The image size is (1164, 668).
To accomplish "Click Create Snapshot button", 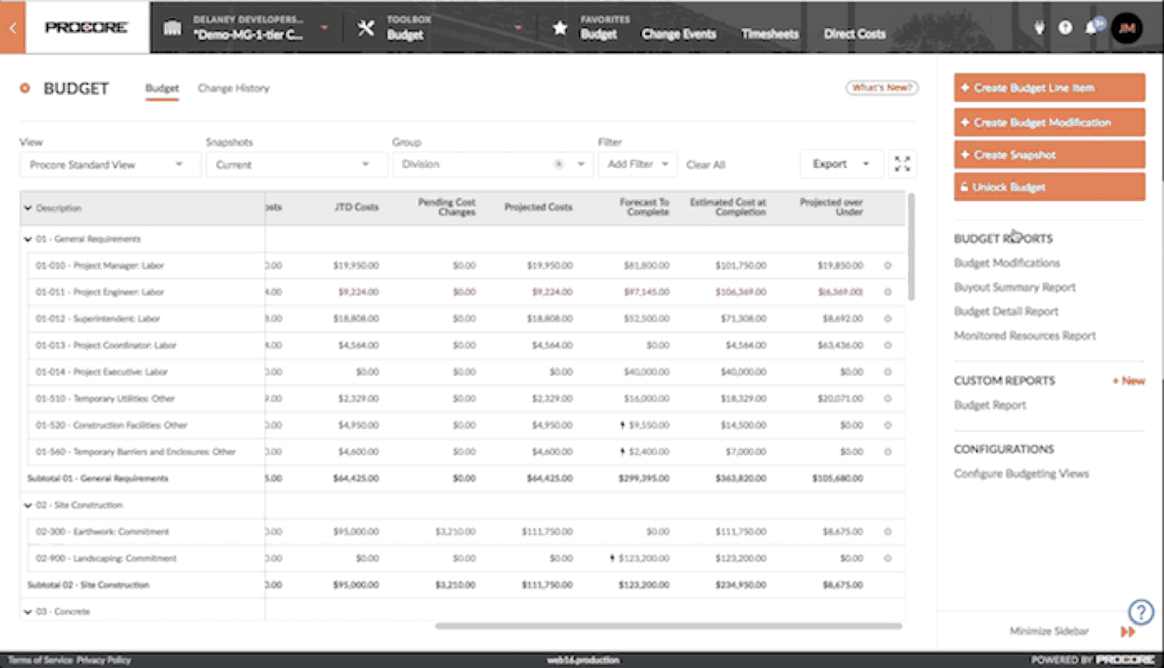I will (1049, 155).
